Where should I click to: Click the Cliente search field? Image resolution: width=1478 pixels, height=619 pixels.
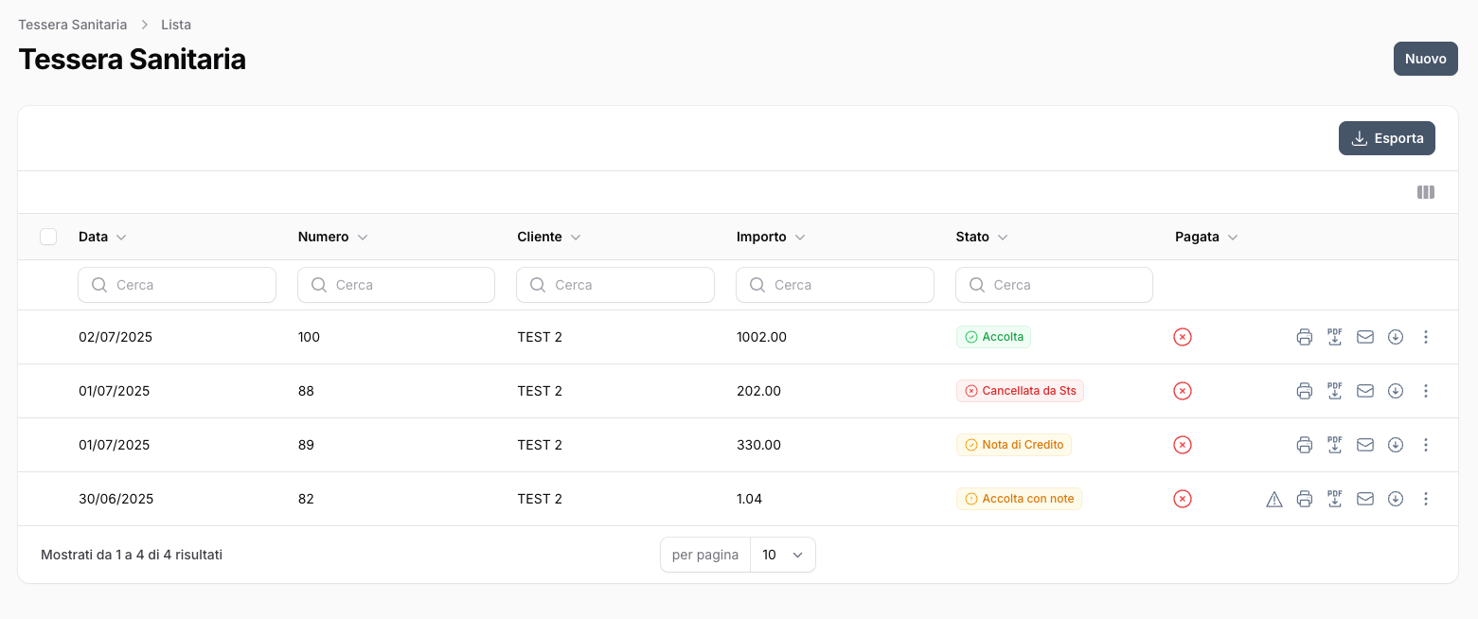pyautogui.click(x=615, y=285)
